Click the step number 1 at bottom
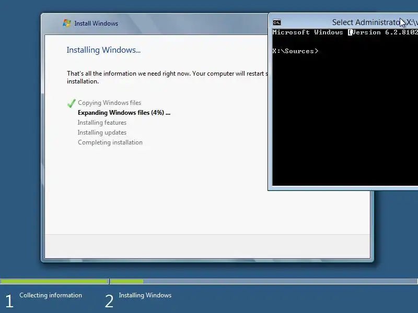Image resolution: width=418 pixels, height=313 pixels. (9, 301)
